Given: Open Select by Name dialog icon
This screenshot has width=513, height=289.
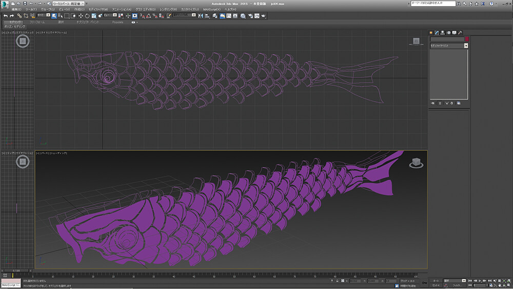Looking at the screenshot, I should coord(60,16).
